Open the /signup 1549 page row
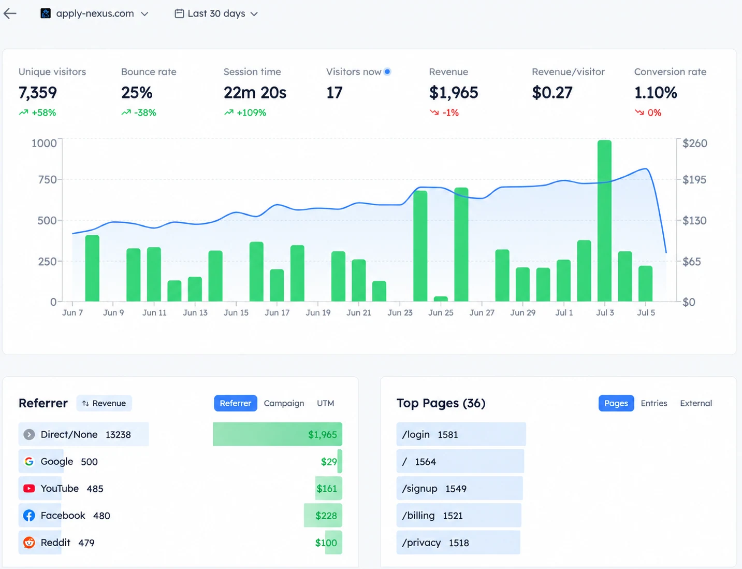Screen dimensions: 742x569 pos(460,488)
